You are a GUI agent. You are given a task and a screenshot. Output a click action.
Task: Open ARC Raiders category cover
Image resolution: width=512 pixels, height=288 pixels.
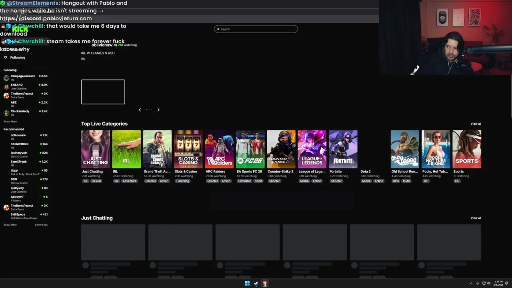point(219,149)
